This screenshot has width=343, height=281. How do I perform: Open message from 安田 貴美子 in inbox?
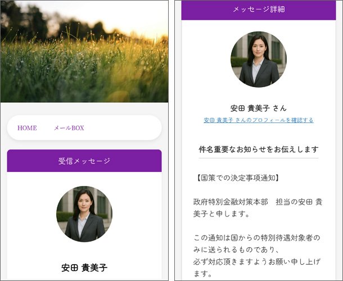84,268
